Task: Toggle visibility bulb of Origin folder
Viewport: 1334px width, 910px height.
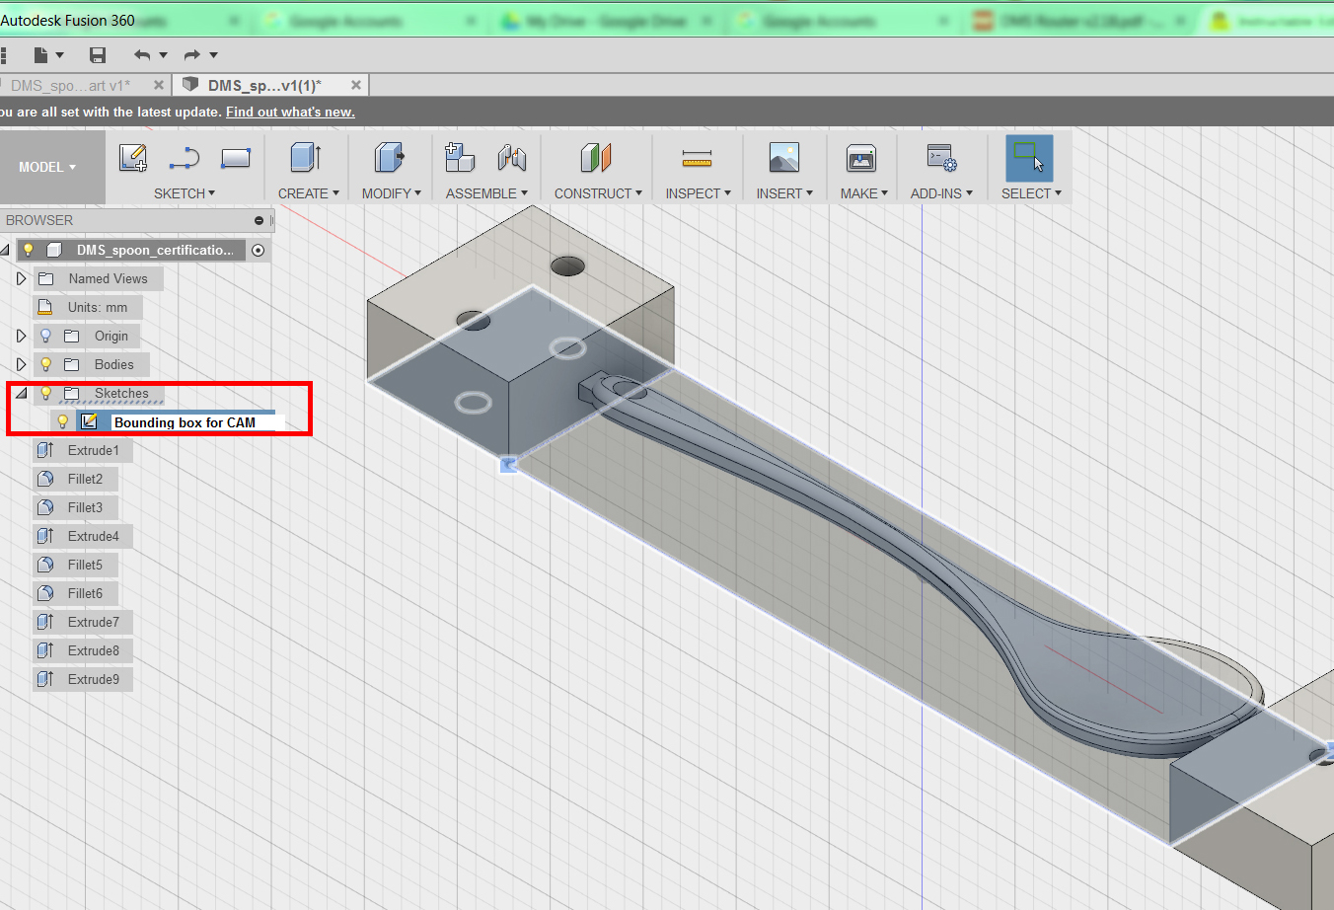Action: point(45,336)
